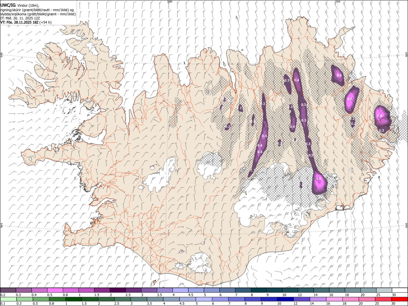408x306 pixels.
Task: Pick the 10 mm deep blue rain legend swatch
Action: [x=285, y=299]
